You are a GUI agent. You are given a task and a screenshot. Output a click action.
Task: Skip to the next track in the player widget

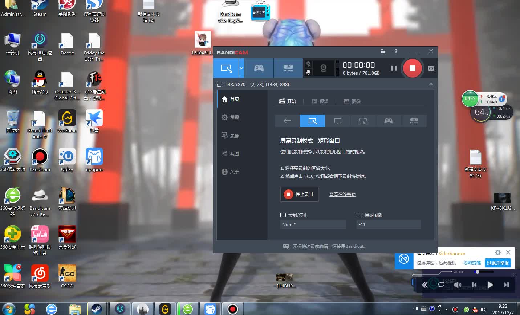[507, 285]
